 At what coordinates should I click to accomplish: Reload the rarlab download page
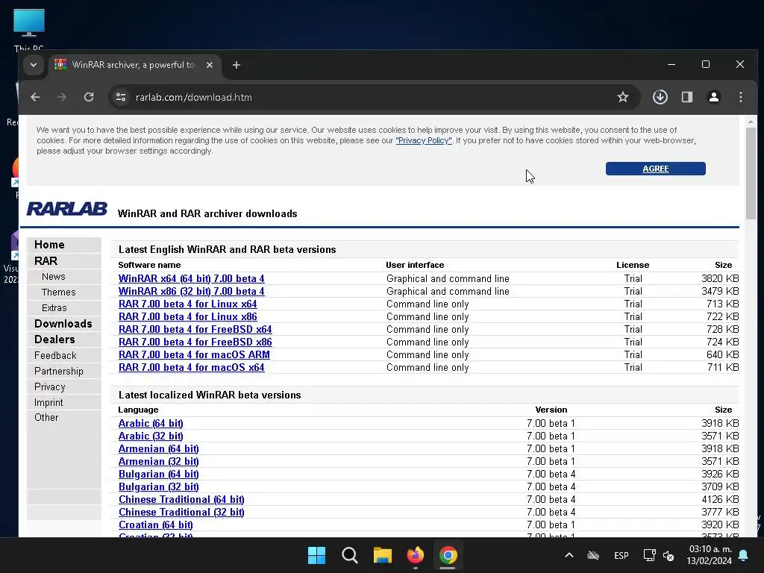[x=89, y=97]
